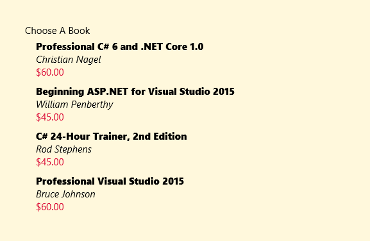The width and height of the screenshot is (370, 241).
Task: Click the 'Choose A Book' heading
Action: [57, 31]
